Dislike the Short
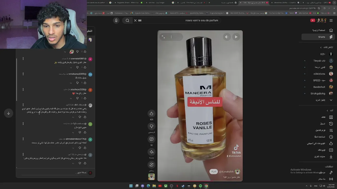337x189 pixels. click(x=151, y=126)
